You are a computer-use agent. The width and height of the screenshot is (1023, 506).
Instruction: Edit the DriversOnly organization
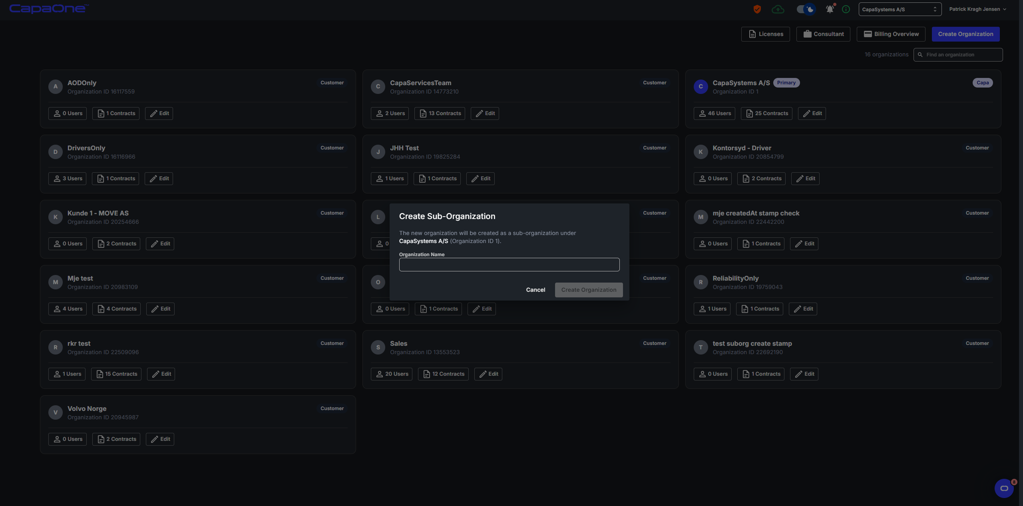tap(159, 179)
